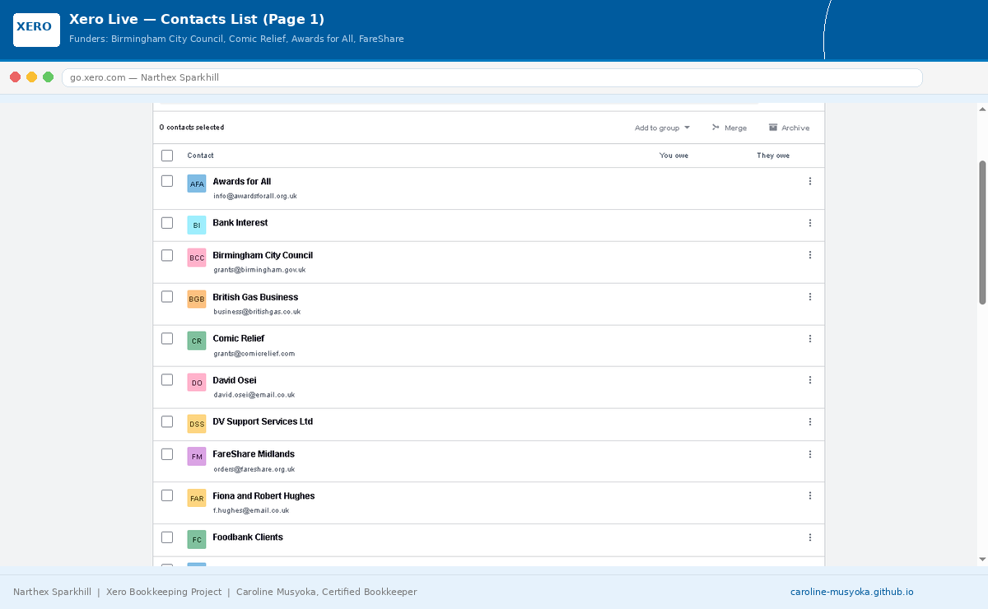Click the yellow minimize window dot
988x609 pixels.
coord(31,77)
